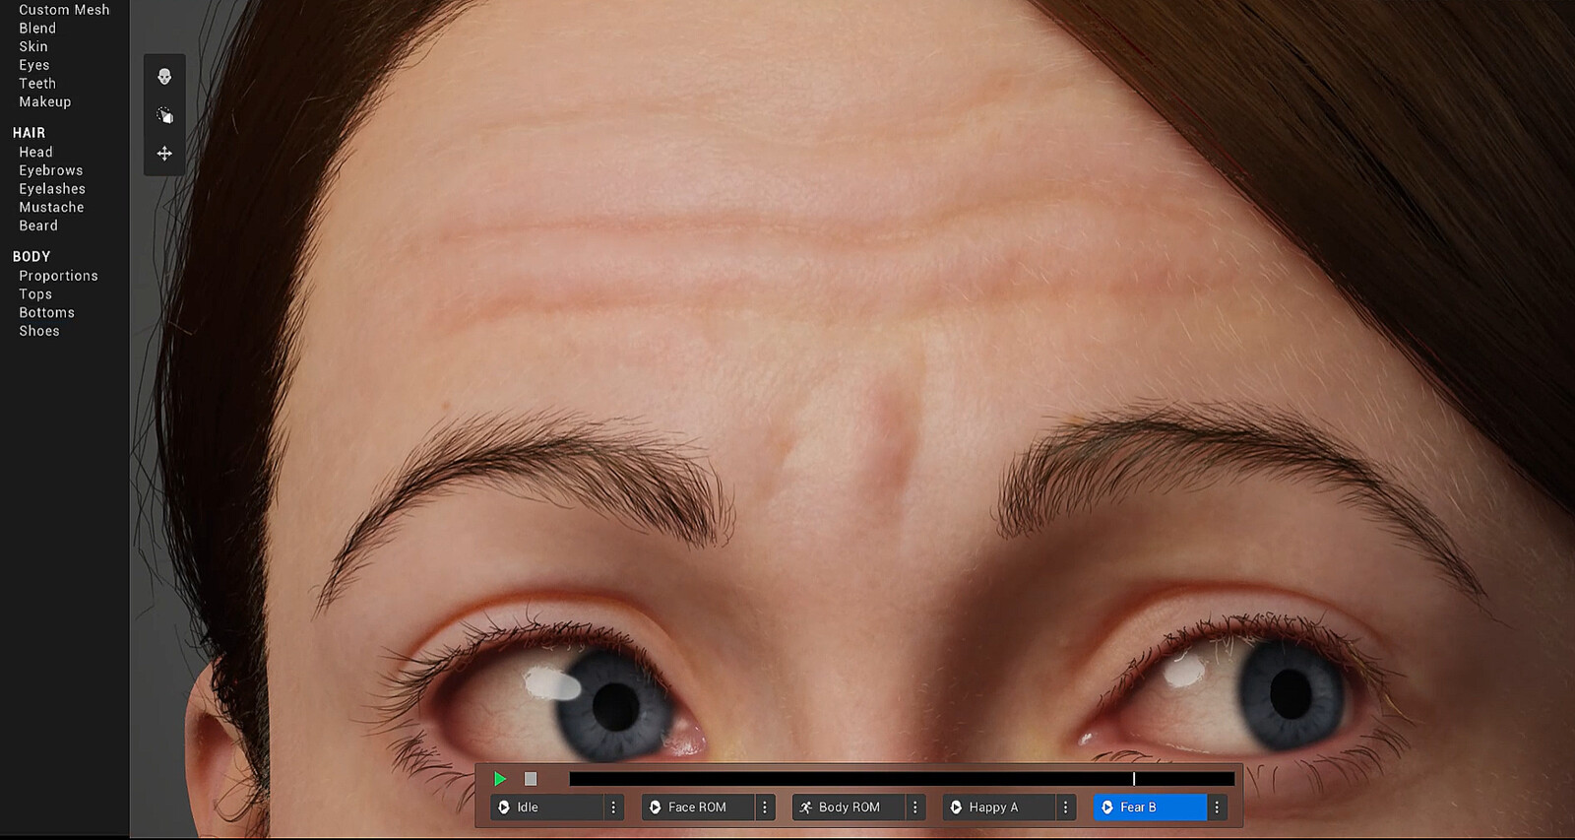Screen dimensions: 1575x840
Task: Choose Tops under the Body category
Action: point(35,294)
